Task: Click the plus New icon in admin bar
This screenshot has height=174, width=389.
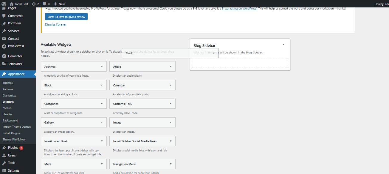Action: (55, 4)
